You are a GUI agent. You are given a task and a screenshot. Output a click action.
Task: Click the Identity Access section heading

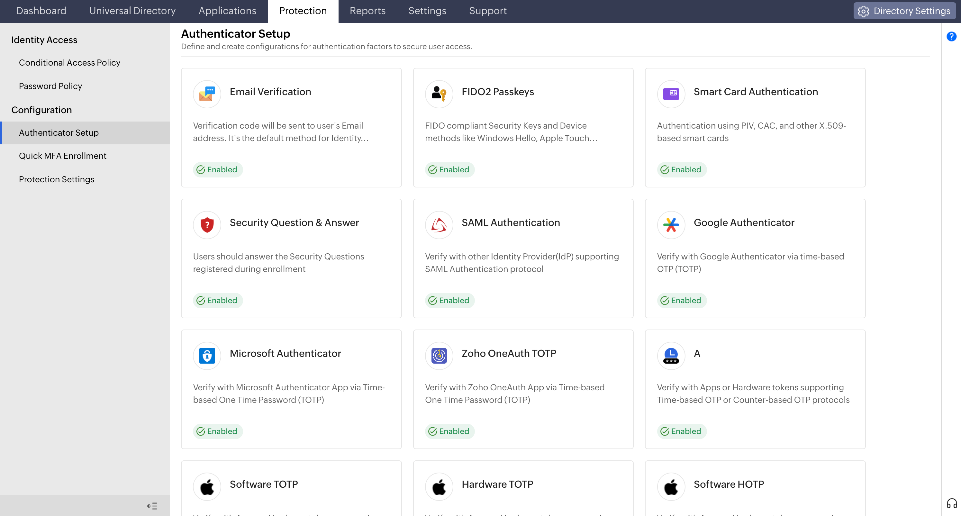click(x=44, y=40)
